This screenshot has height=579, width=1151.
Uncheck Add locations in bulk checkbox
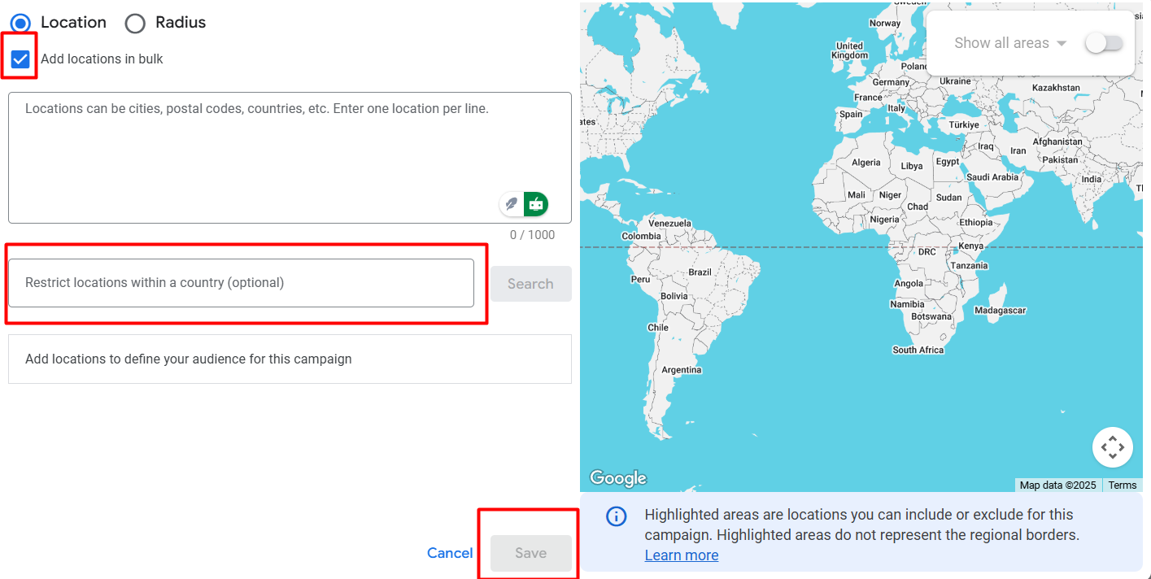click(20, 59)
